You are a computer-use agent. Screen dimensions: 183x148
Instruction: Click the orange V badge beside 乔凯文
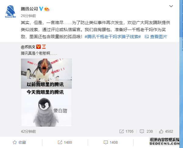(x=38, y=47)
